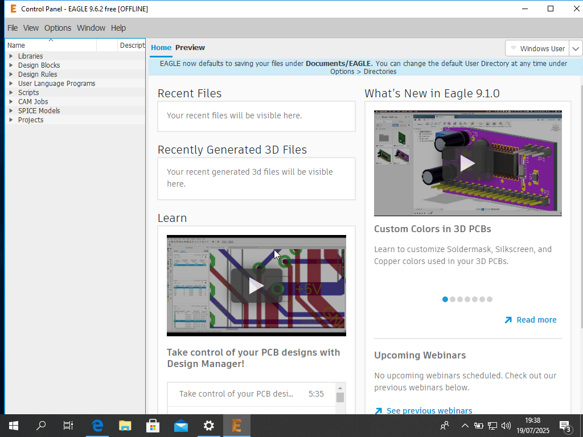Open Microsoft Edge from the taskbar
583x437 pixels.
97,426
